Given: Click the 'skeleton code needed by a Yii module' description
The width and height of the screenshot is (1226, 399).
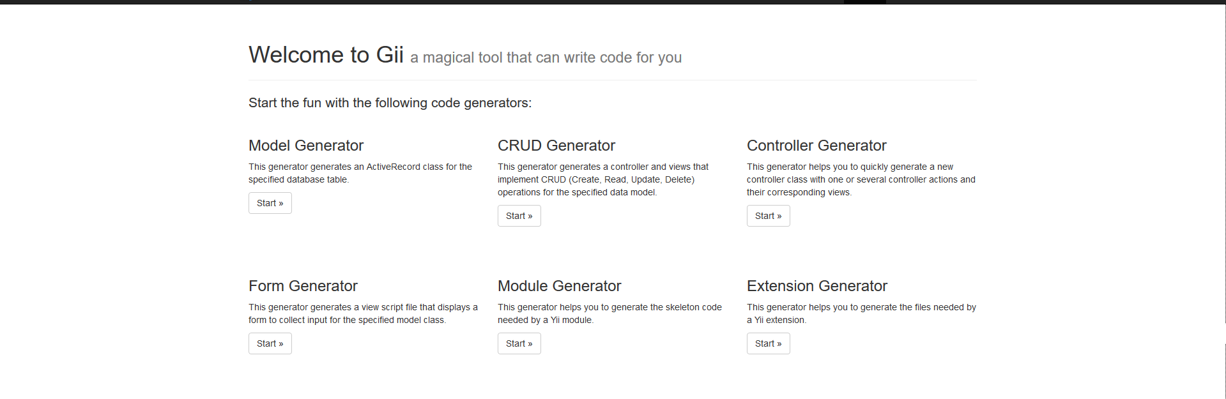Looking at the screenshot, I should pyautogui.click(x=609, y=313).
